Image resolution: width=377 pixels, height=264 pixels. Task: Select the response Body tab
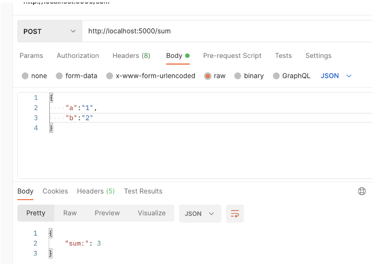point(25,191)
